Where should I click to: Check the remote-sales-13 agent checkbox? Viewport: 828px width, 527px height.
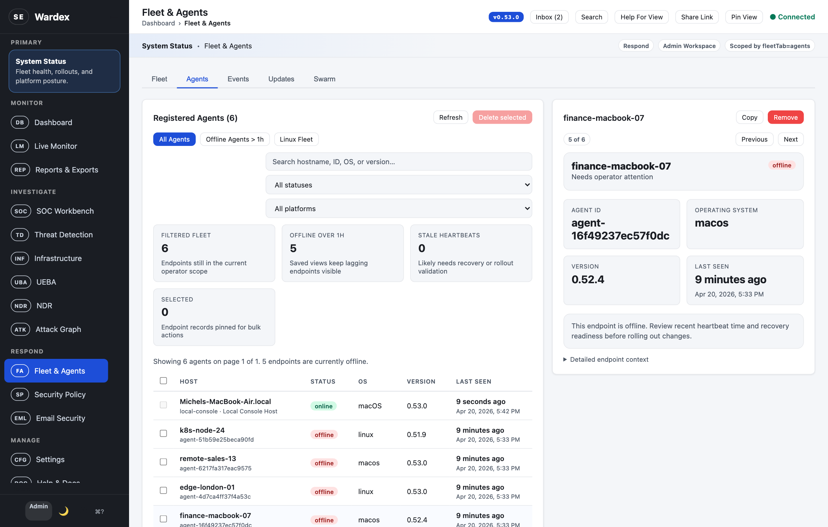163,462
